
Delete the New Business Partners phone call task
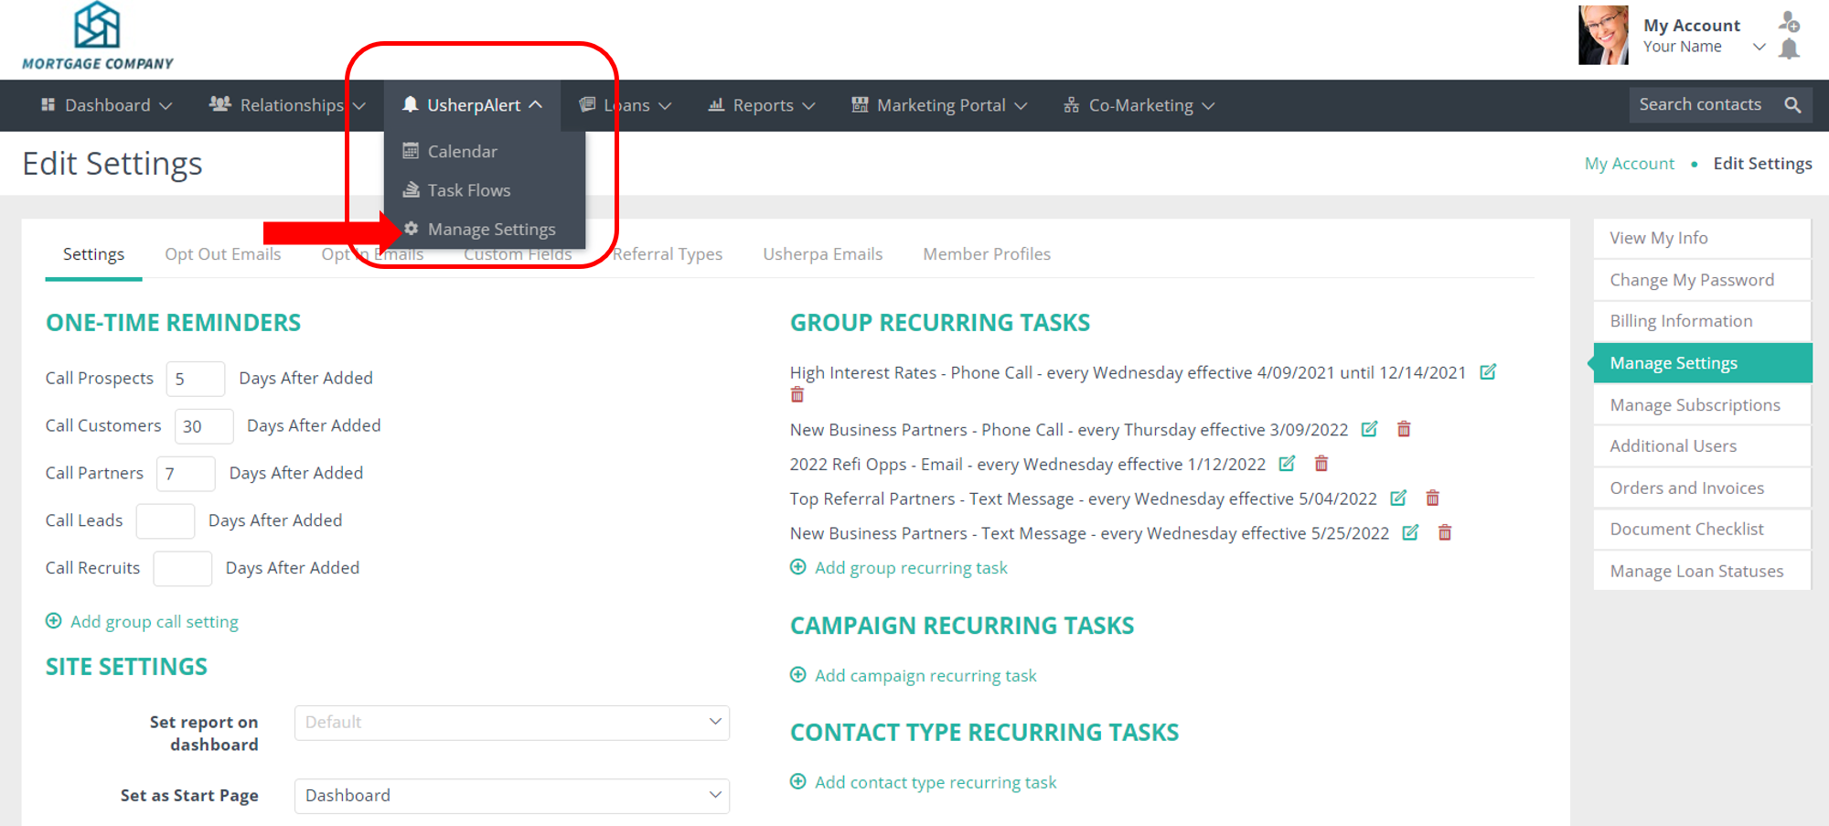[x=1404, y=428]
